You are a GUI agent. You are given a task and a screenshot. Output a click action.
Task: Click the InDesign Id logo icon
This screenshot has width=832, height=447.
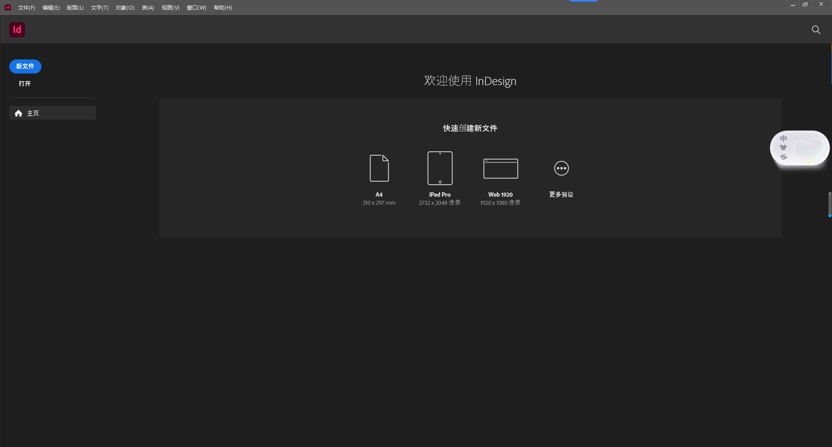pos(17,29)
